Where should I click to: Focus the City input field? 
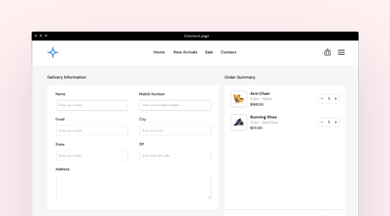[175, 130]
